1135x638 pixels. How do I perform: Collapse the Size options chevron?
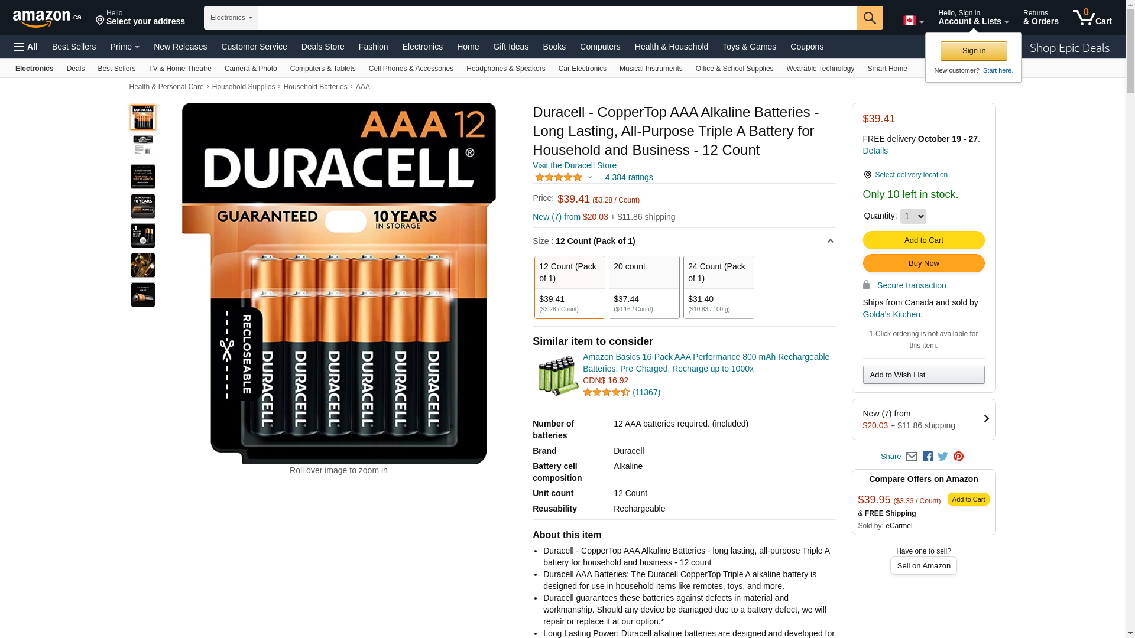(830, 241)
